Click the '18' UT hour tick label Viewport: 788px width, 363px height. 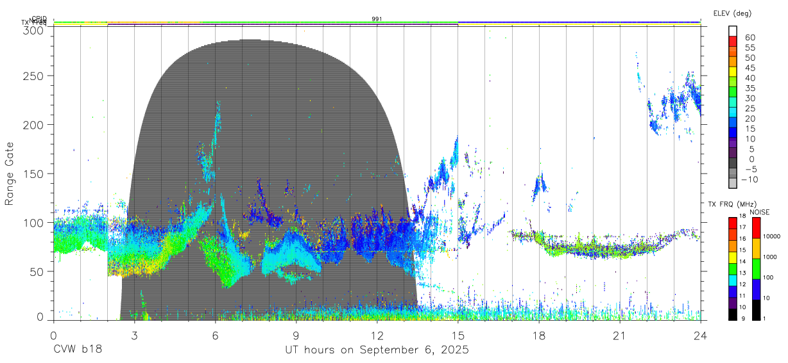click(x=538, y=335)
